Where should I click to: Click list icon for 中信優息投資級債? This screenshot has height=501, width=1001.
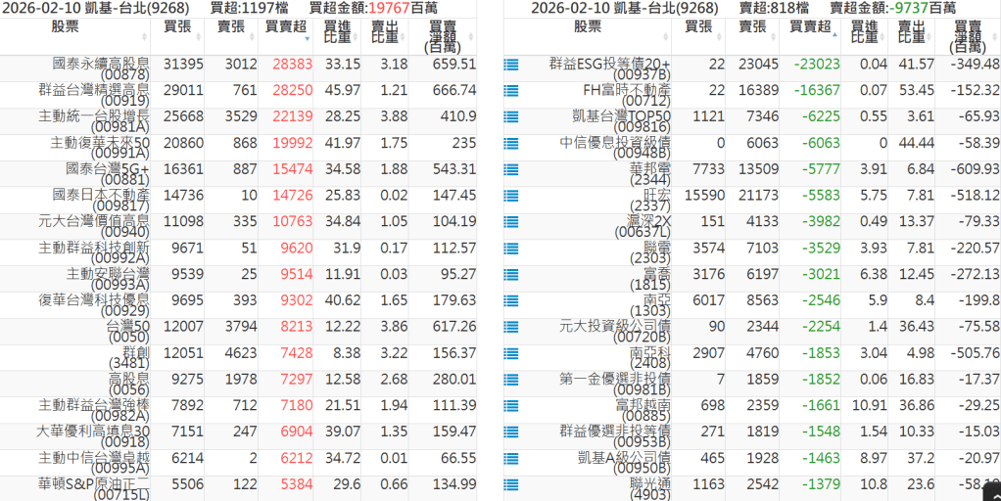click(x=510, y=144)
